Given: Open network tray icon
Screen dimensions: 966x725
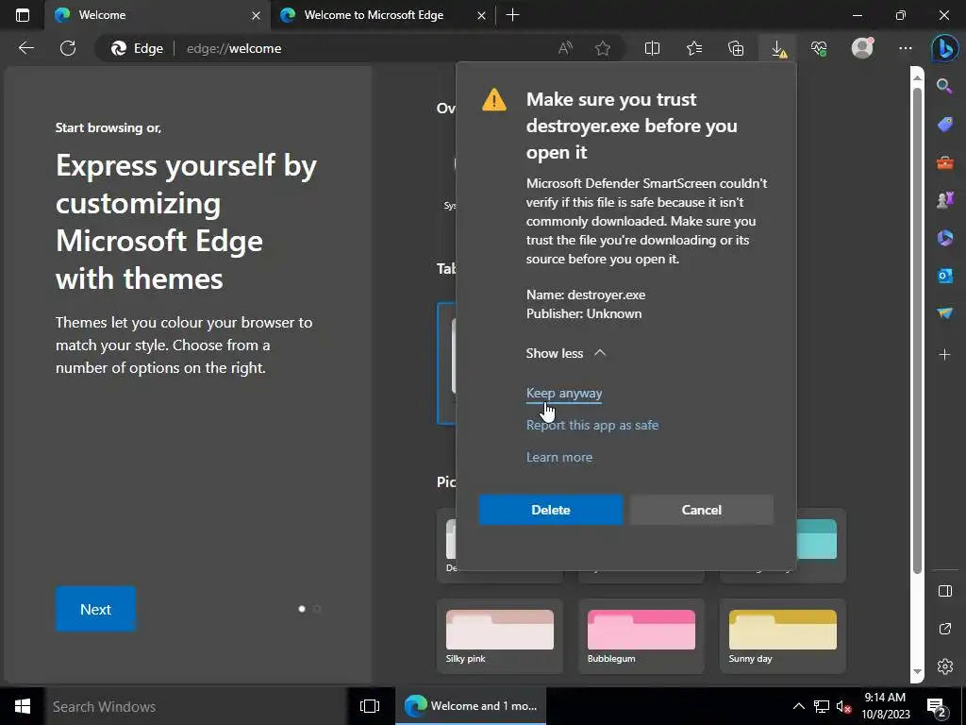Looking at the screenshot, I should 822,706.
